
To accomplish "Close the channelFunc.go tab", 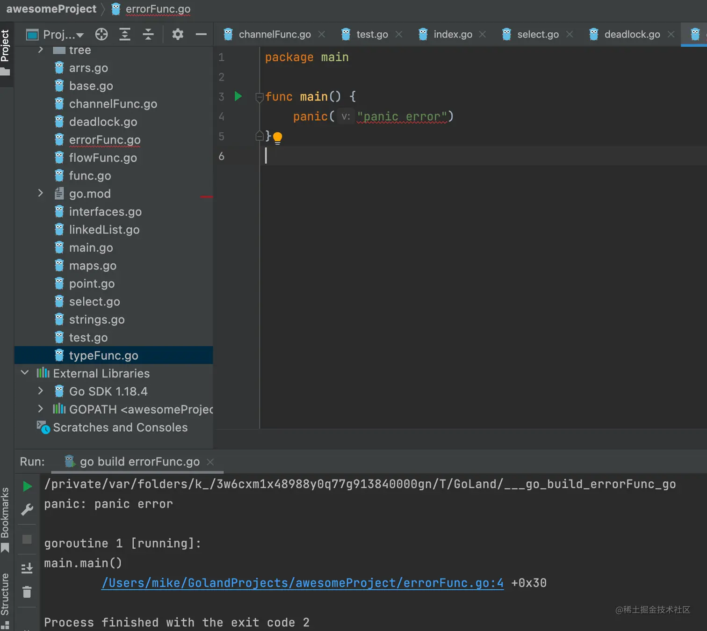I will coord(322,34).
